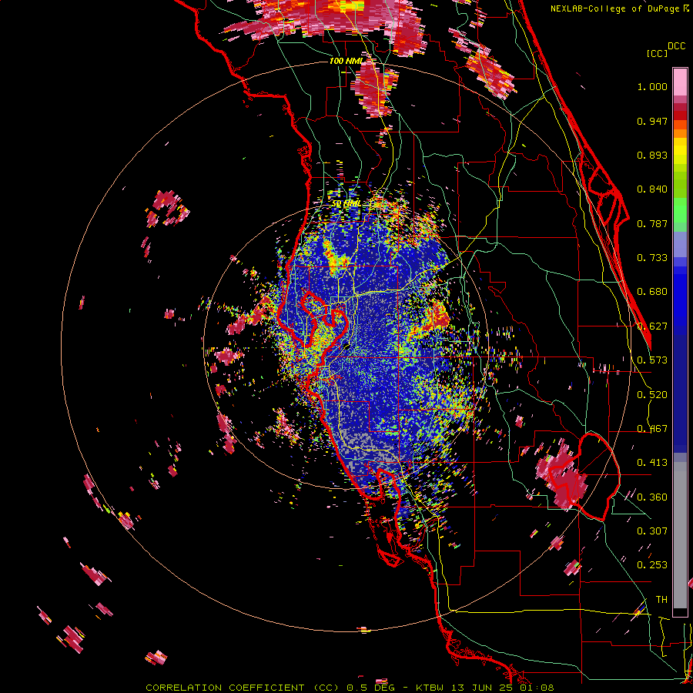693x693 pixels.
Task: Click the DCC legend title
Action: click(x=676, y=46)
